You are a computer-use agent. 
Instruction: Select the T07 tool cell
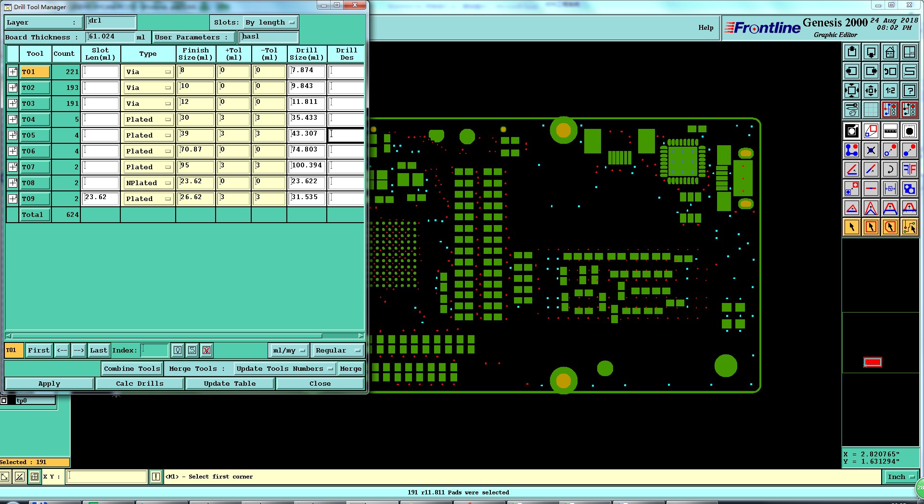35,167
